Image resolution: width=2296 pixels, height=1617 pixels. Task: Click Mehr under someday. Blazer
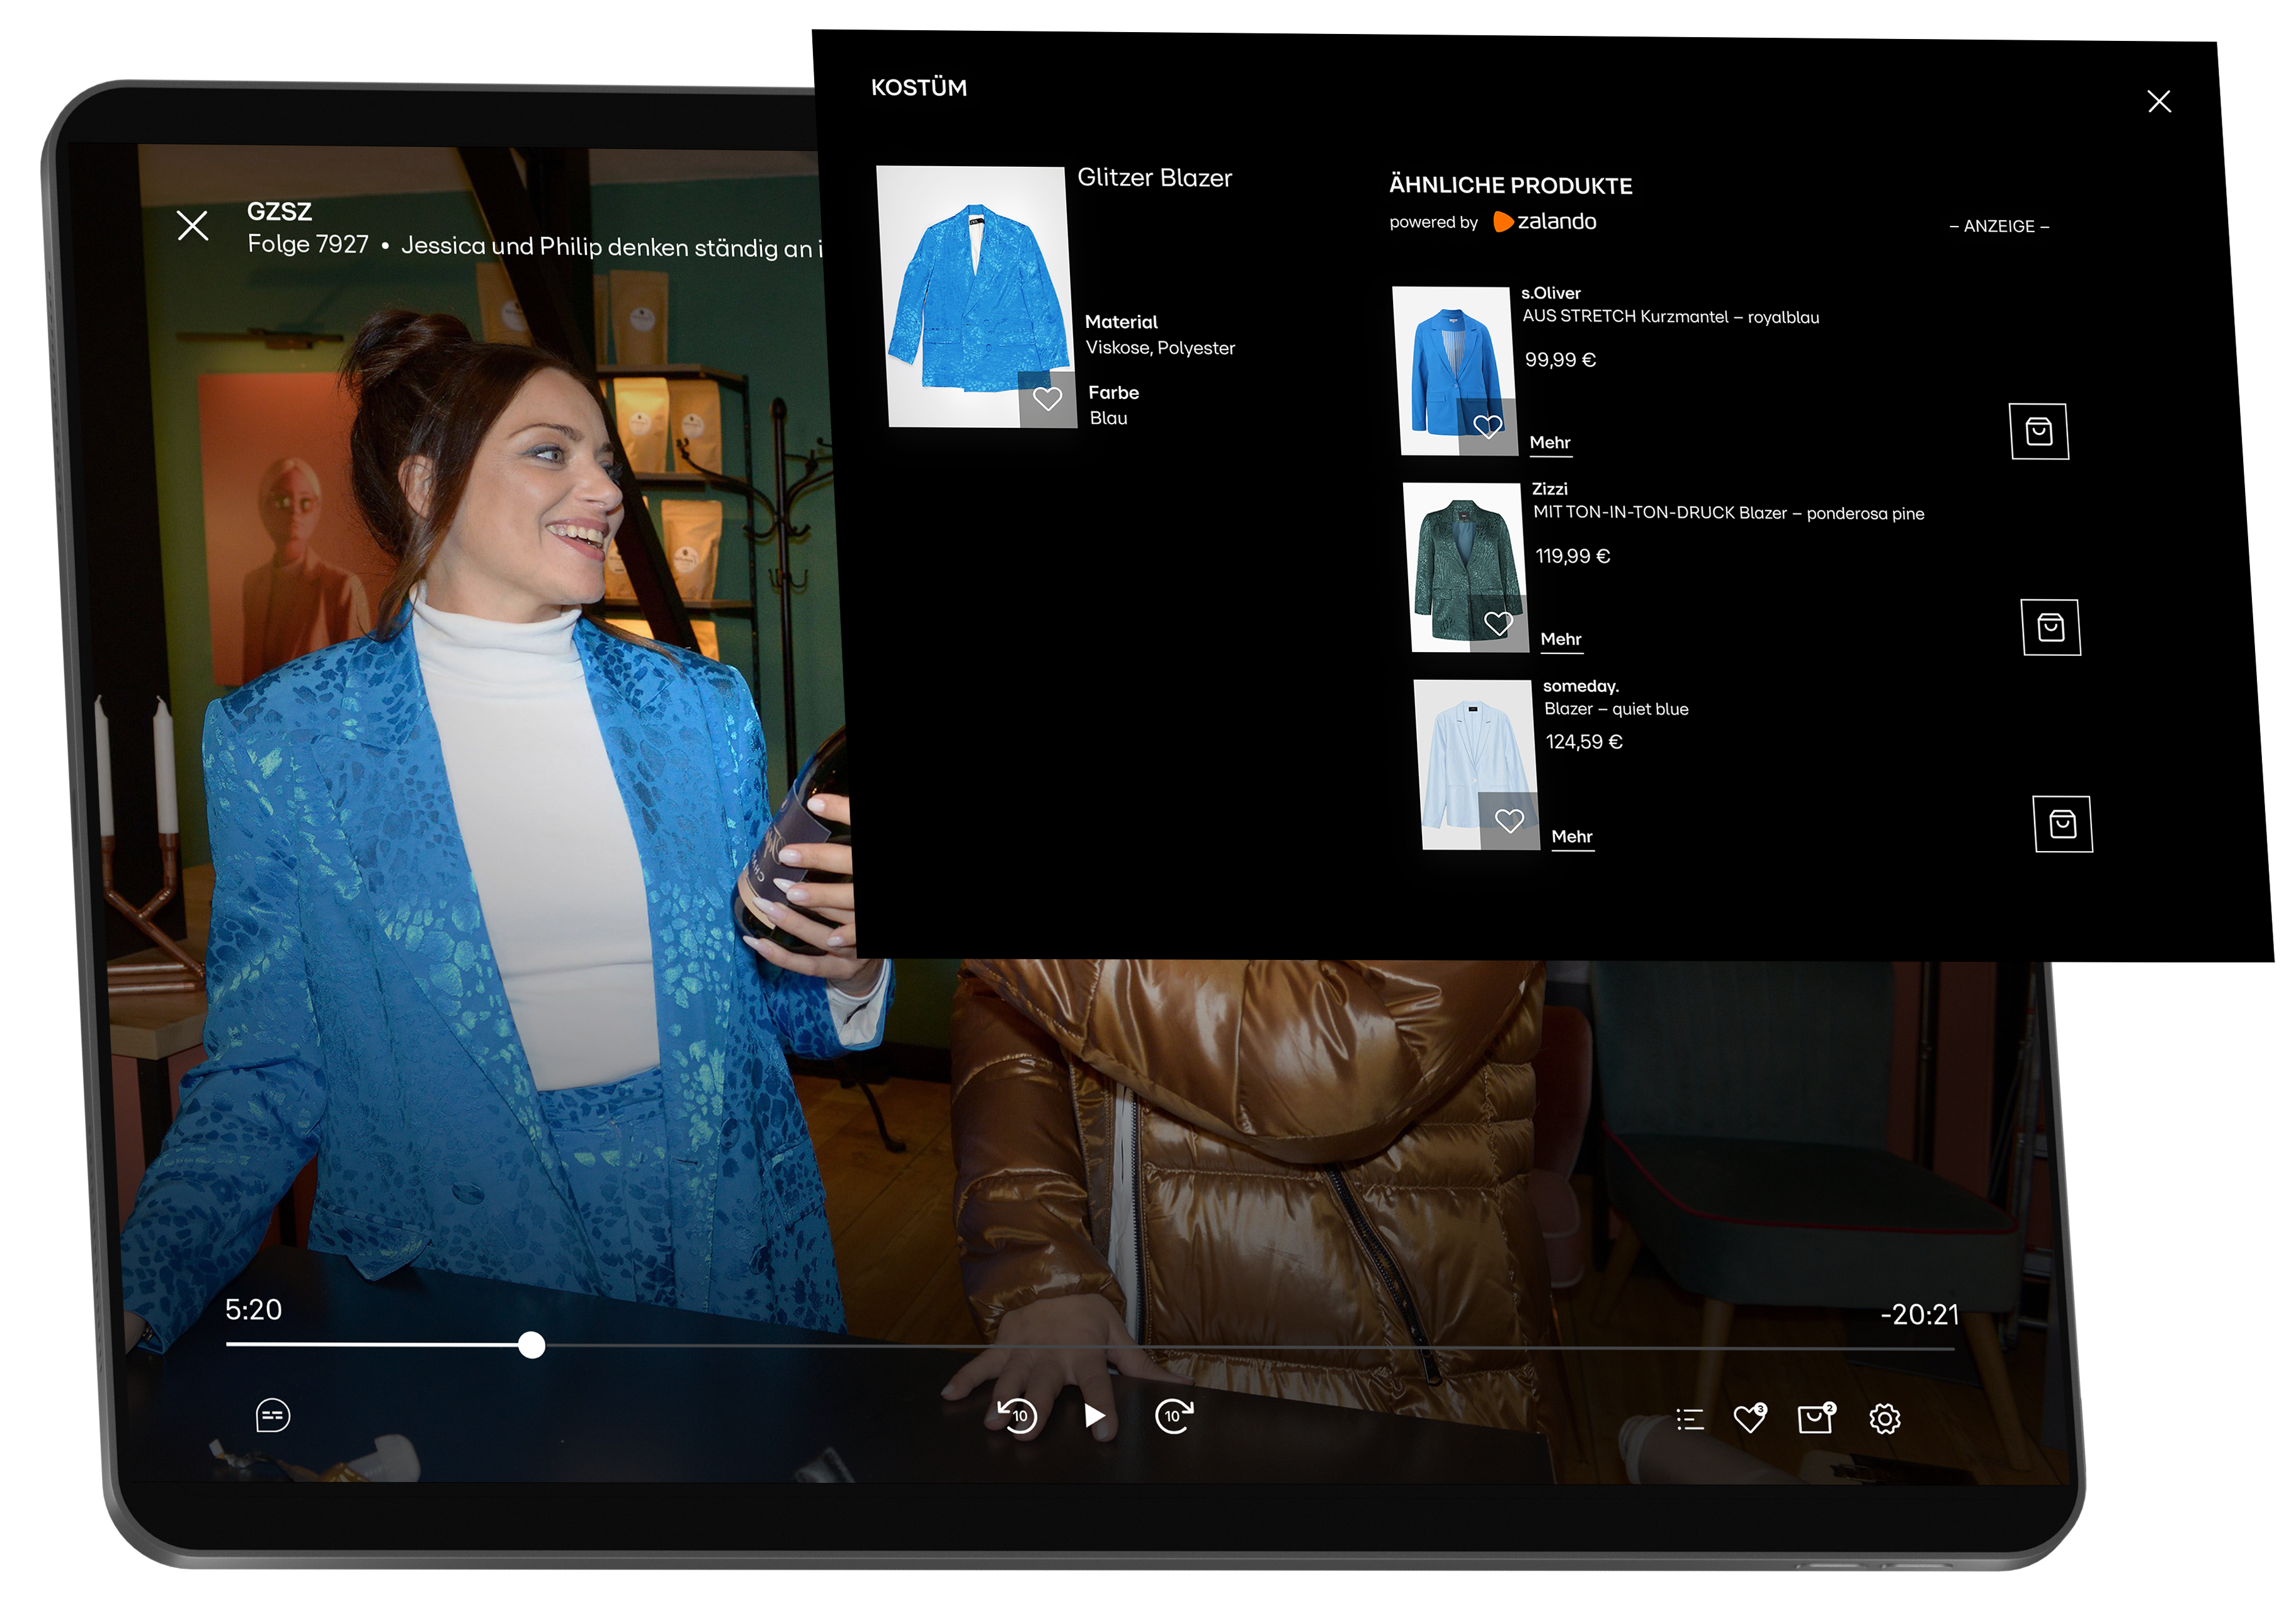tap(1572, 837)
